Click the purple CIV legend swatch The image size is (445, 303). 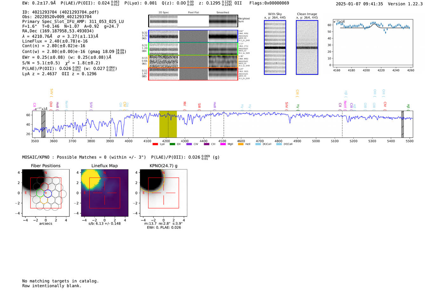click(x=189, y=144)
